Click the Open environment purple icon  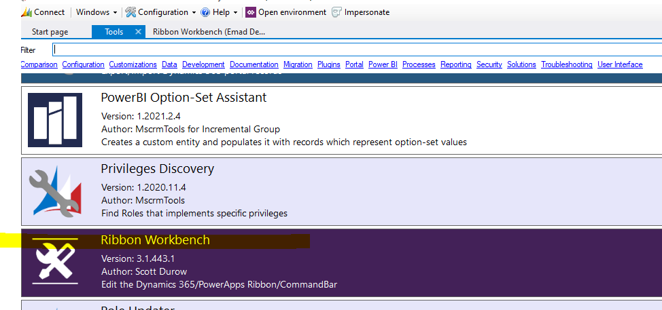click(251, 12)
